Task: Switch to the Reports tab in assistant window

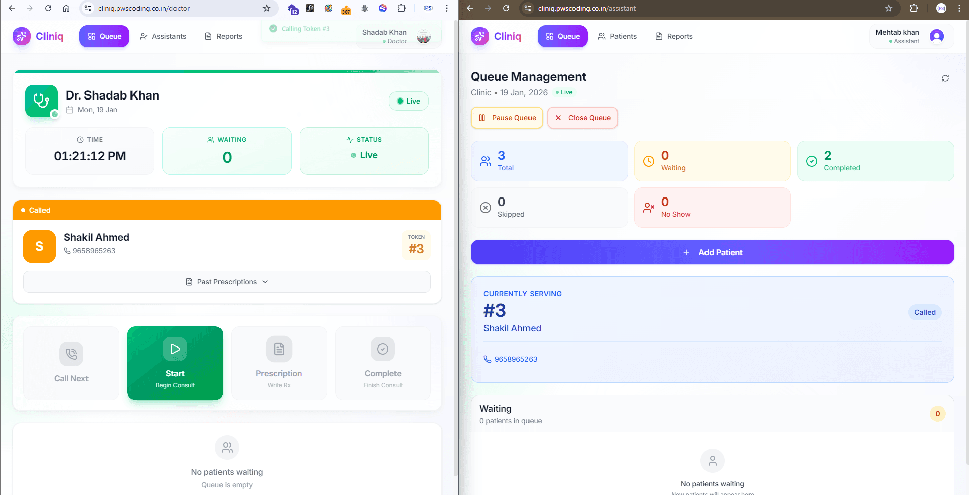Action: pos(674,36)
